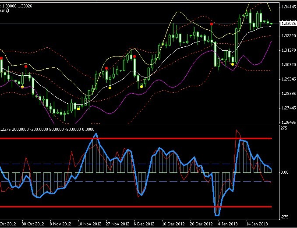Click the red sell dot above 6 Dec 2012
The image size is (297, 228).
[x=134, y=56]
